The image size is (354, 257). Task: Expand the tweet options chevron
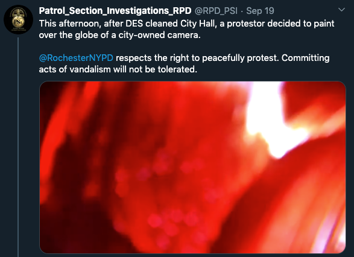(342, 10)
